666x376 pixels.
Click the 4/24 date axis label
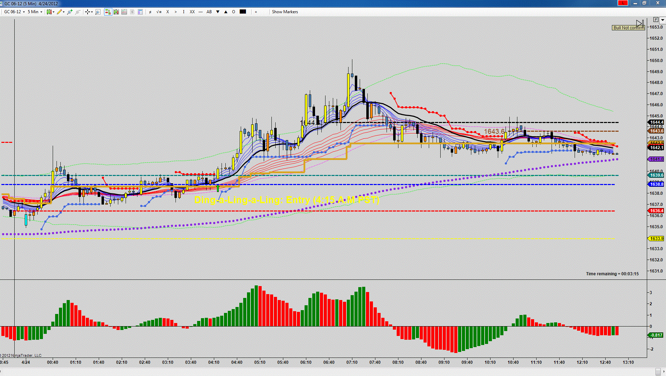[25, 362]
